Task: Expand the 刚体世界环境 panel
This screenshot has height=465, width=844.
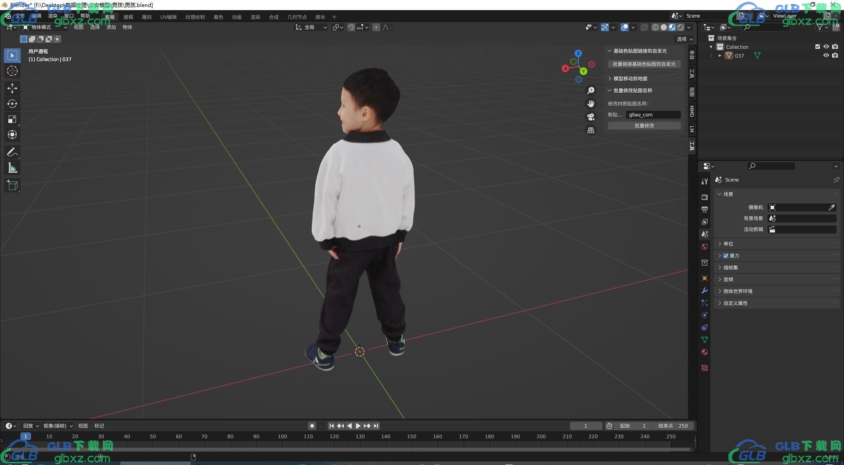Action: (x=777, y=291)
